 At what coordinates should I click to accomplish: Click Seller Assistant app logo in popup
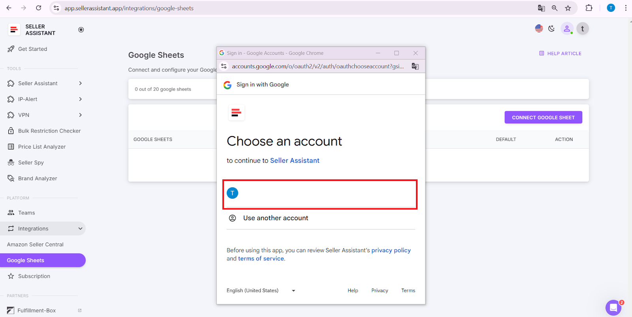pos(236,113)
